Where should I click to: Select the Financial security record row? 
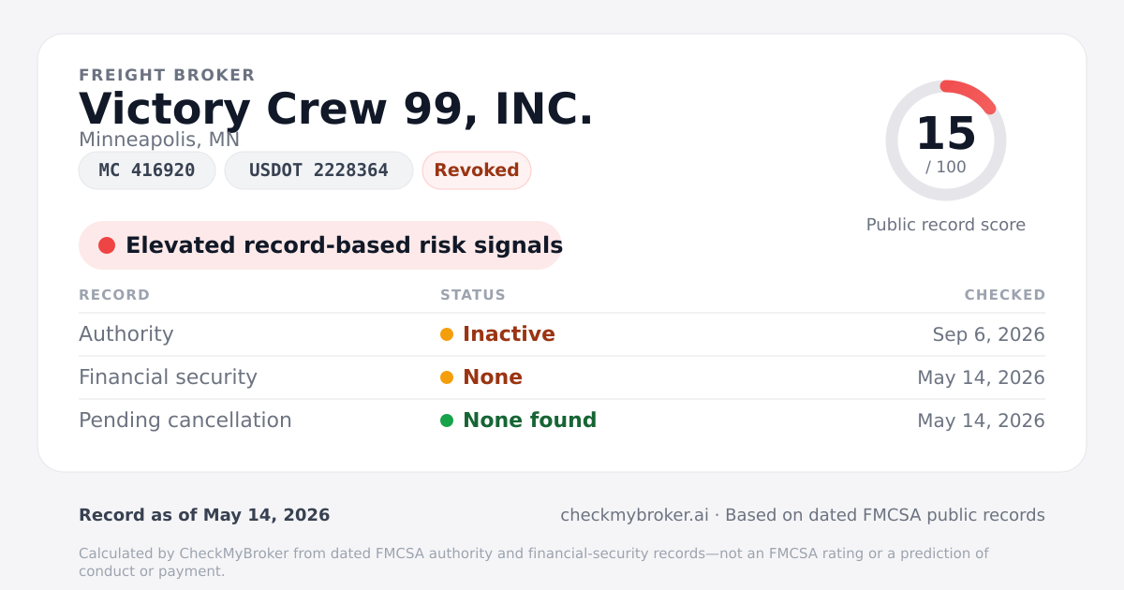(x=562, y=377)
